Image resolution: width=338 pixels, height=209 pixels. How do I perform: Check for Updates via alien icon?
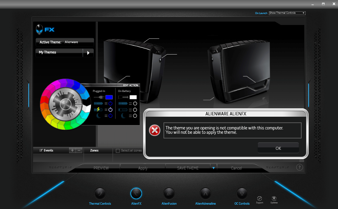pos(274,199)
